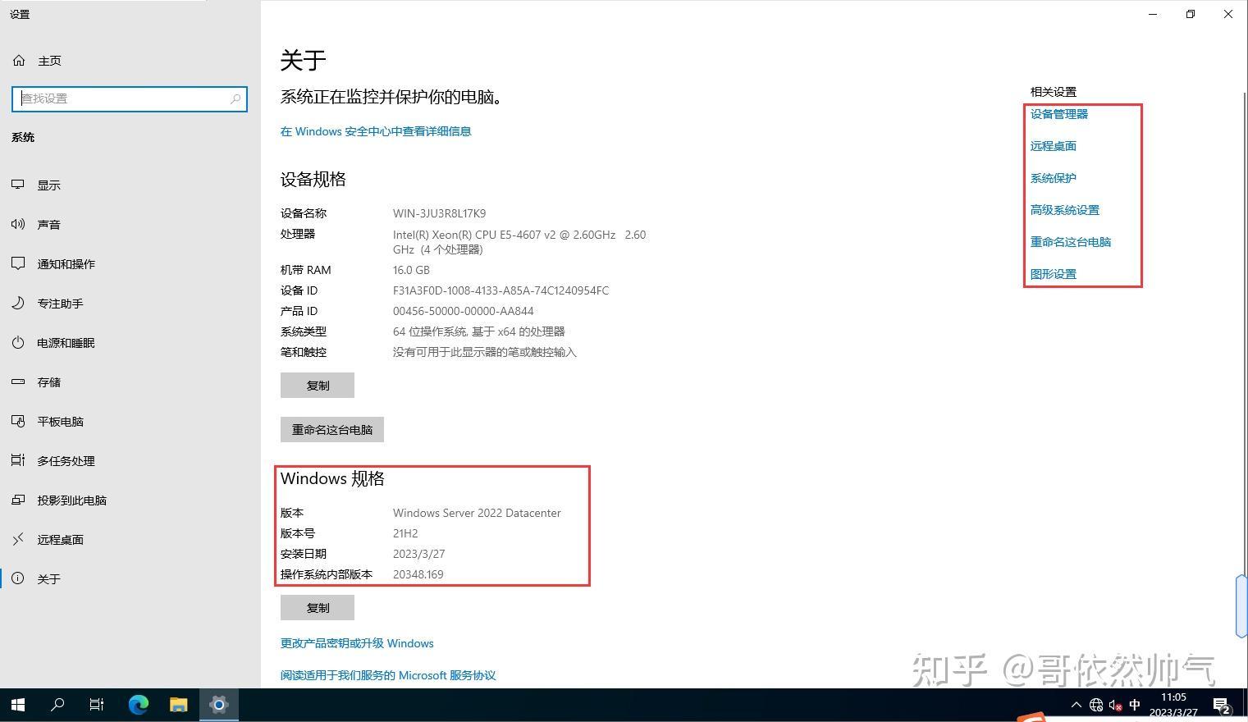Click the Power and sleep icon
This screenshot has height=722, width=1248.
[x=18, y=343]
